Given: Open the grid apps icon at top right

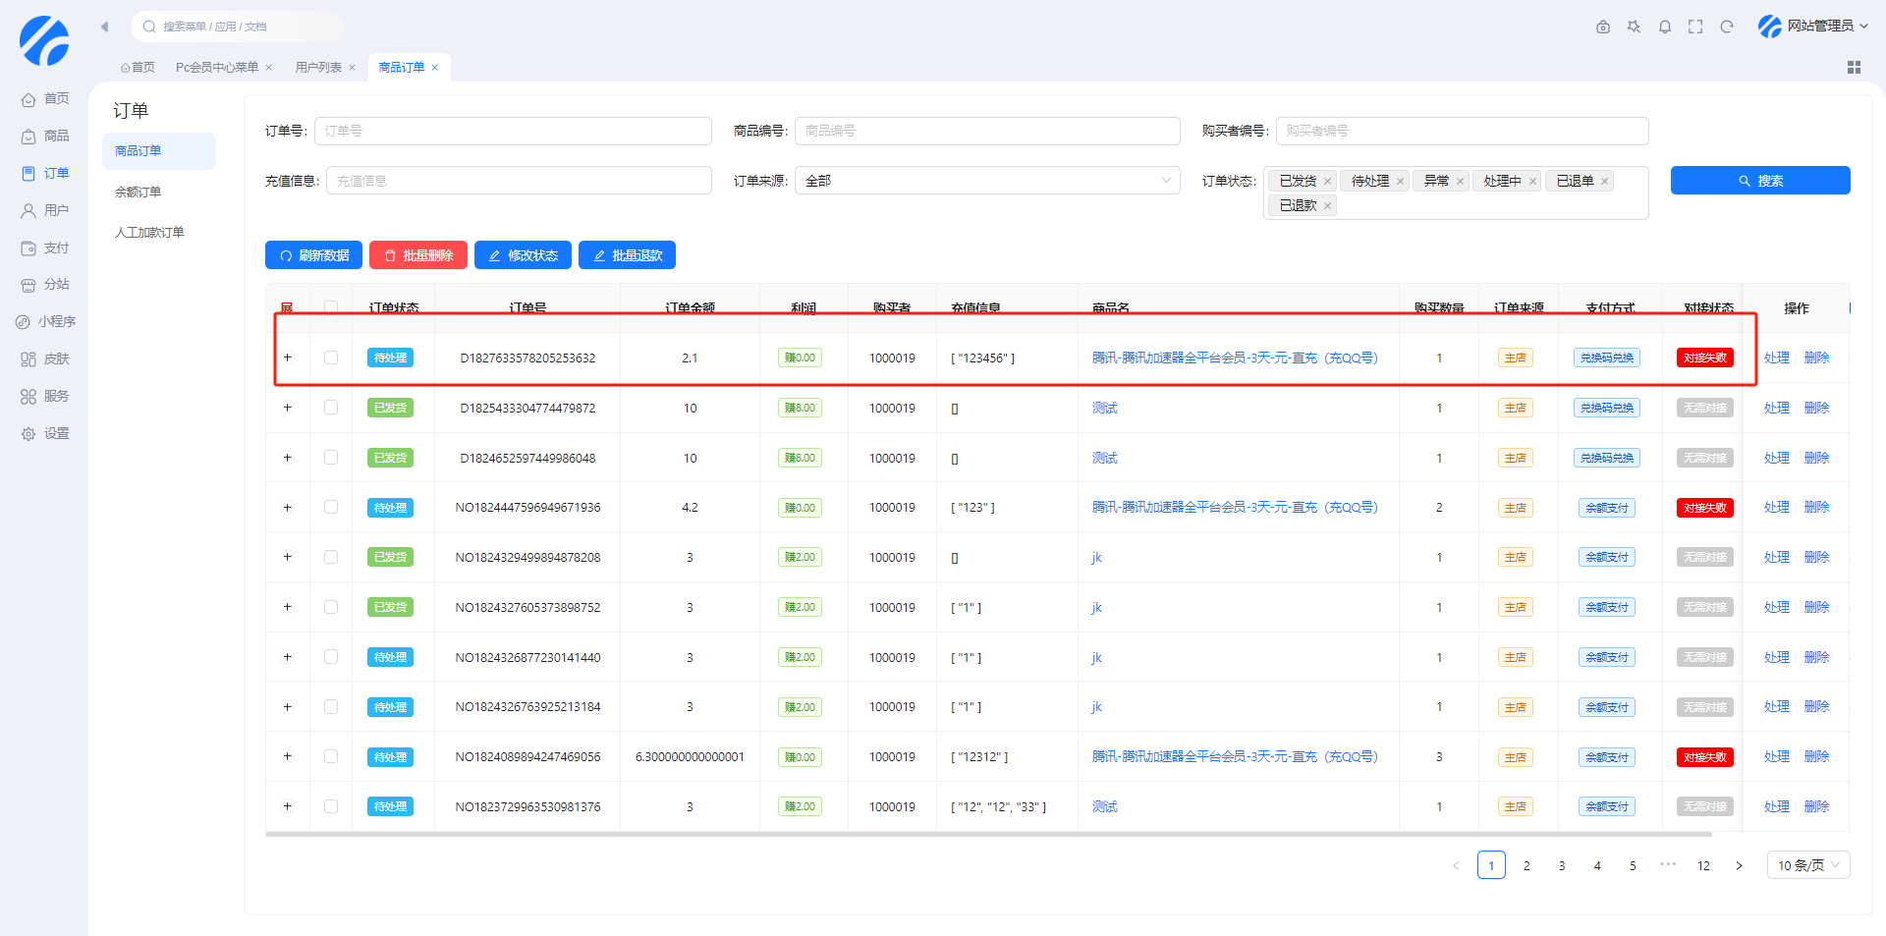Looking at the screenshot, I should [x=1854, y=67].
